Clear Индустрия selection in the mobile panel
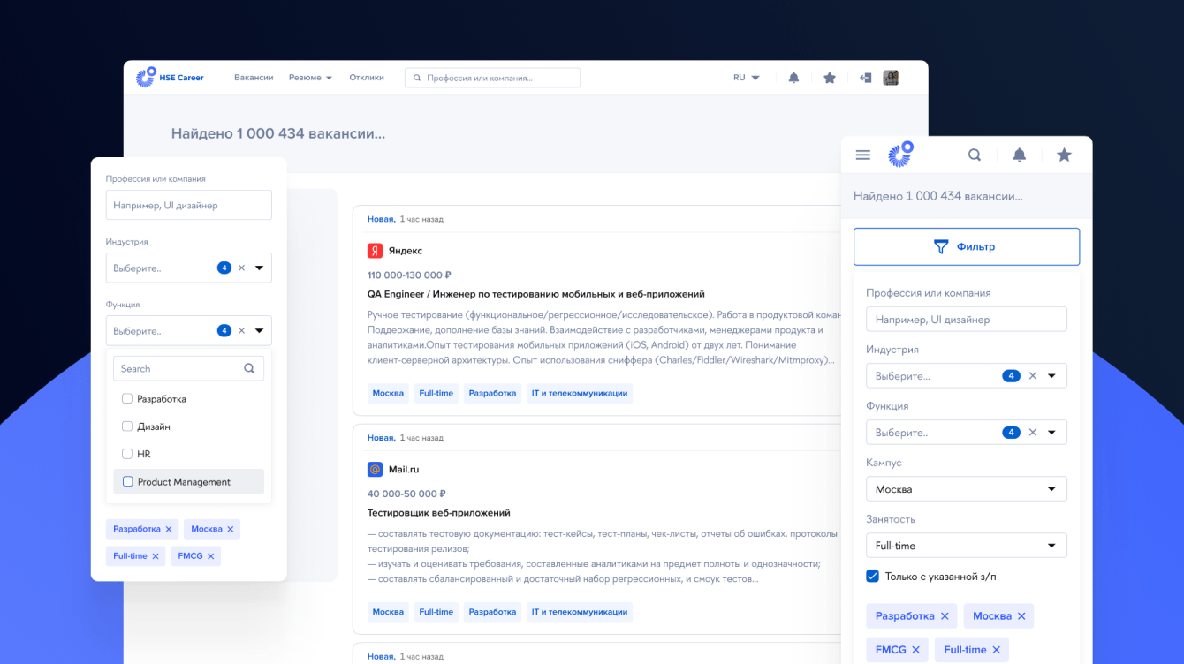The width and height of the screenshot is (1184, 664). point(1032,376)
